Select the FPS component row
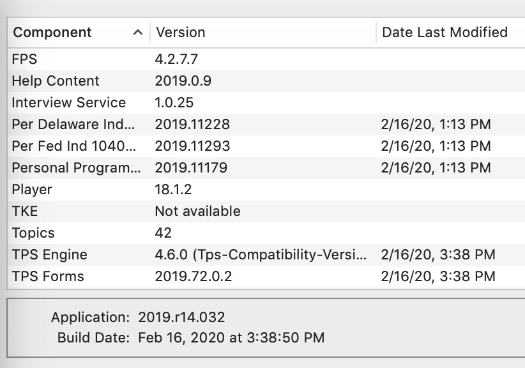 [x=266, y=59]
